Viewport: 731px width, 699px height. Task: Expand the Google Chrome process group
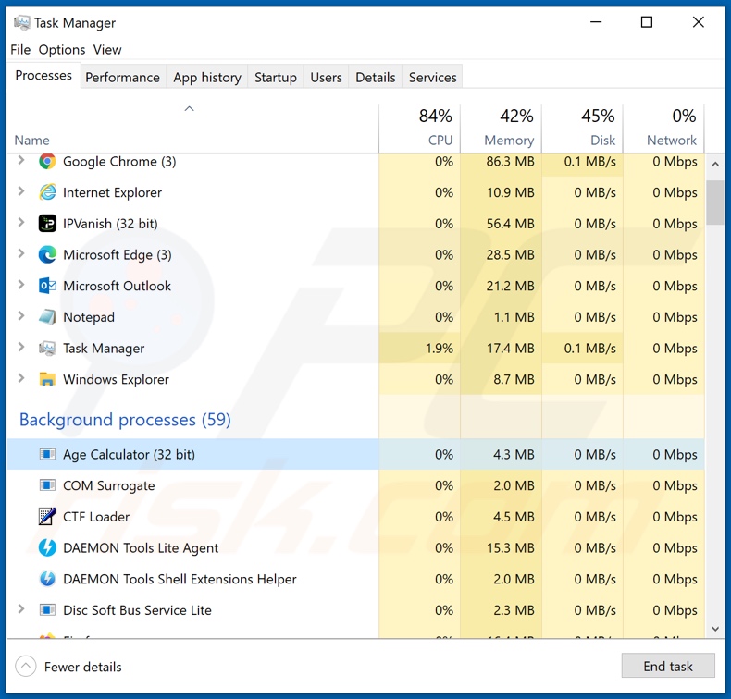[21, 161]
